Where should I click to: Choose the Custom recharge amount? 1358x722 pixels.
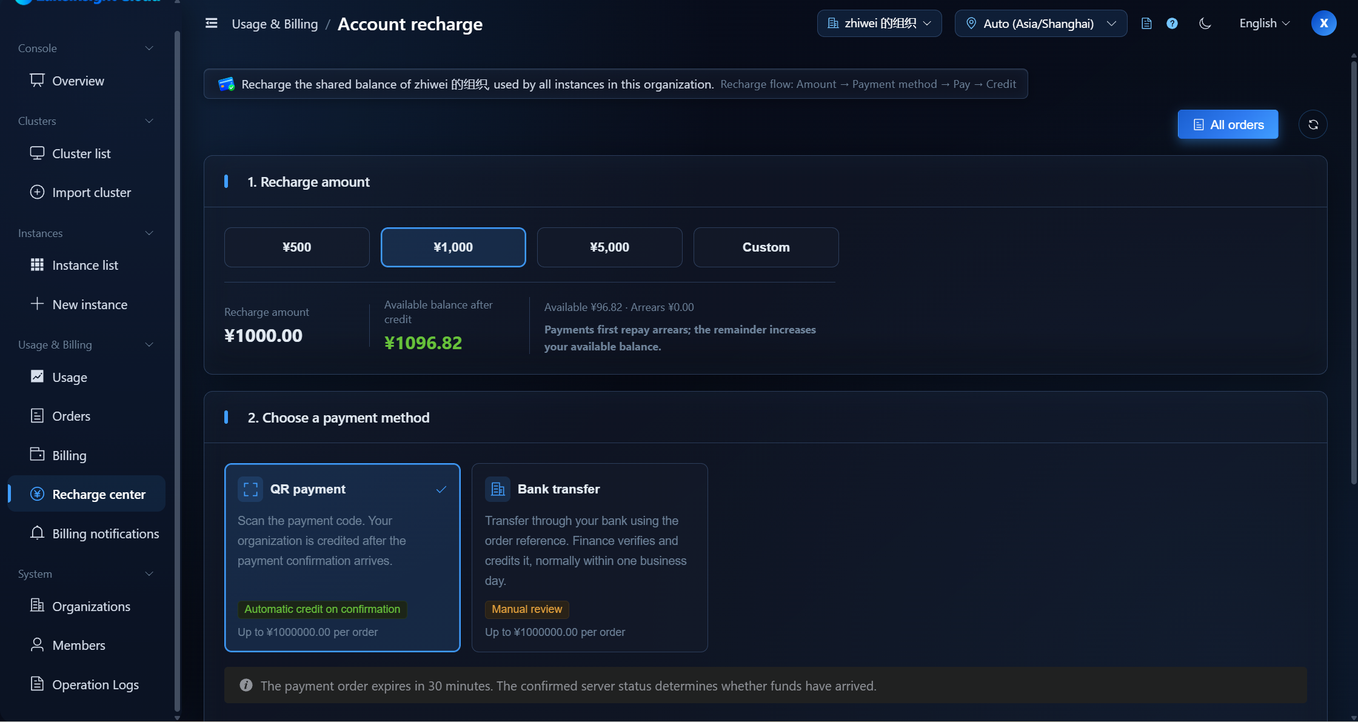coord(766,247)
